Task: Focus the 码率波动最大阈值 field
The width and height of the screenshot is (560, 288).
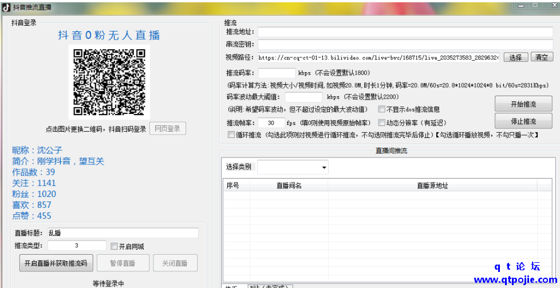Action: 303,97
